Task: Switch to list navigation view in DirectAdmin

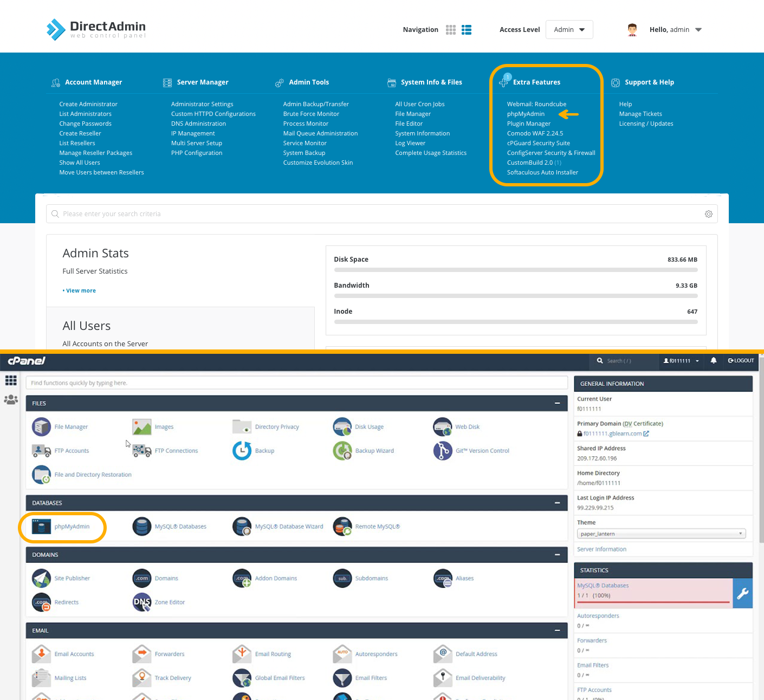Action: click(x=467, y=30)
